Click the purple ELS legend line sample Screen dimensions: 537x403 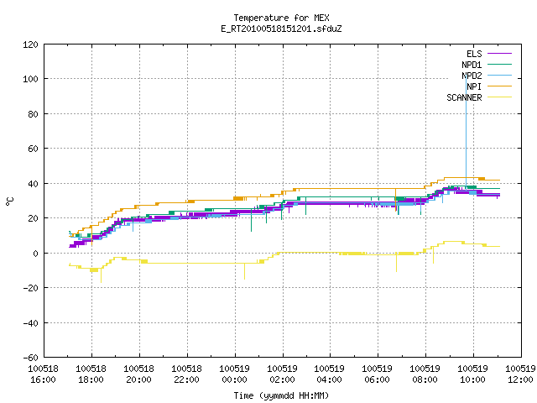click(500, 54)
